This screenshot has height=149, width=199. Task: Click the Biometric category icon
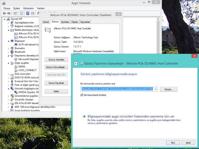click(12, 48)
